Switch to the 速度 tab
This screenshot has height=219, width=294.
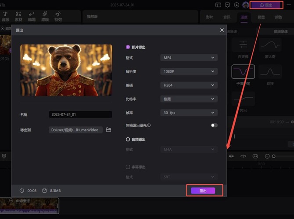click(x=244, y=17)
